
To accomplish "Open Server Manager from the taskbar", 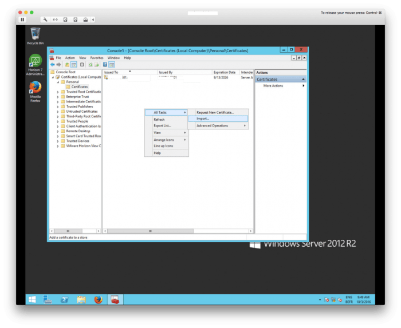I will click(x=48, y=299).
